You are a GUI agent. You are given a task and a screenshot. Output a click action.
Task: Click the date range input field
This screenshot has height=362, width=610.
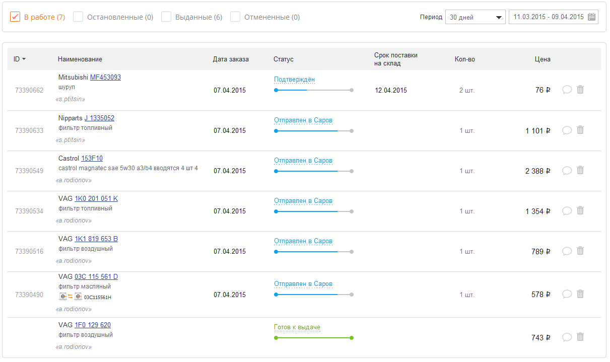click(548, 17)
